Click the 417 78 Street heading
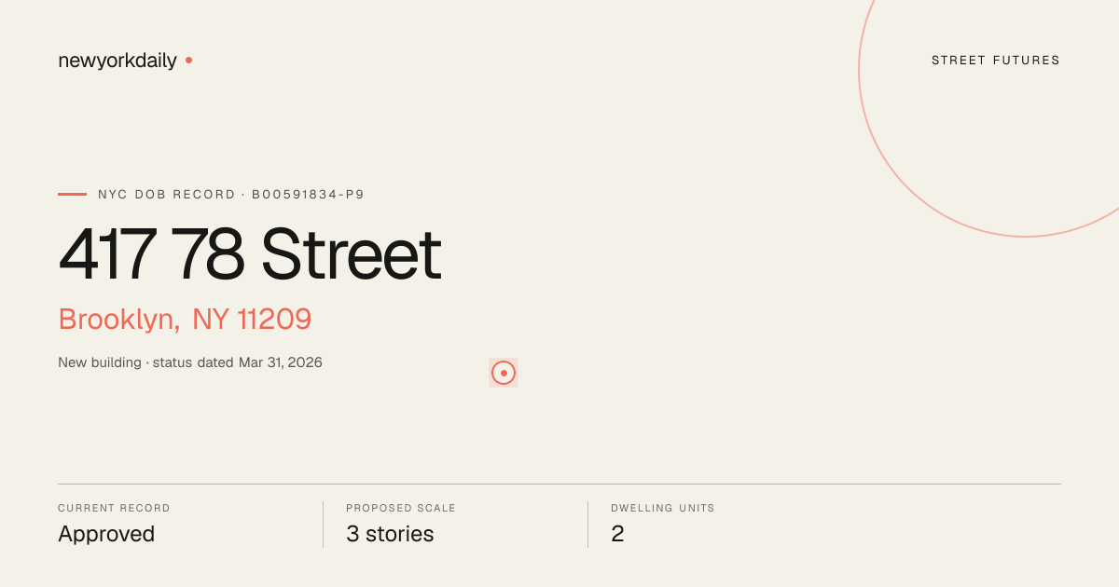 click(250, 254)
